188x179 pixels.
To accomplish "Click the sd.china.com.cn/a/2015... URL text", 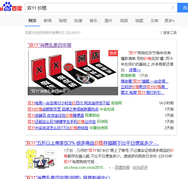I will pos(85,167).
